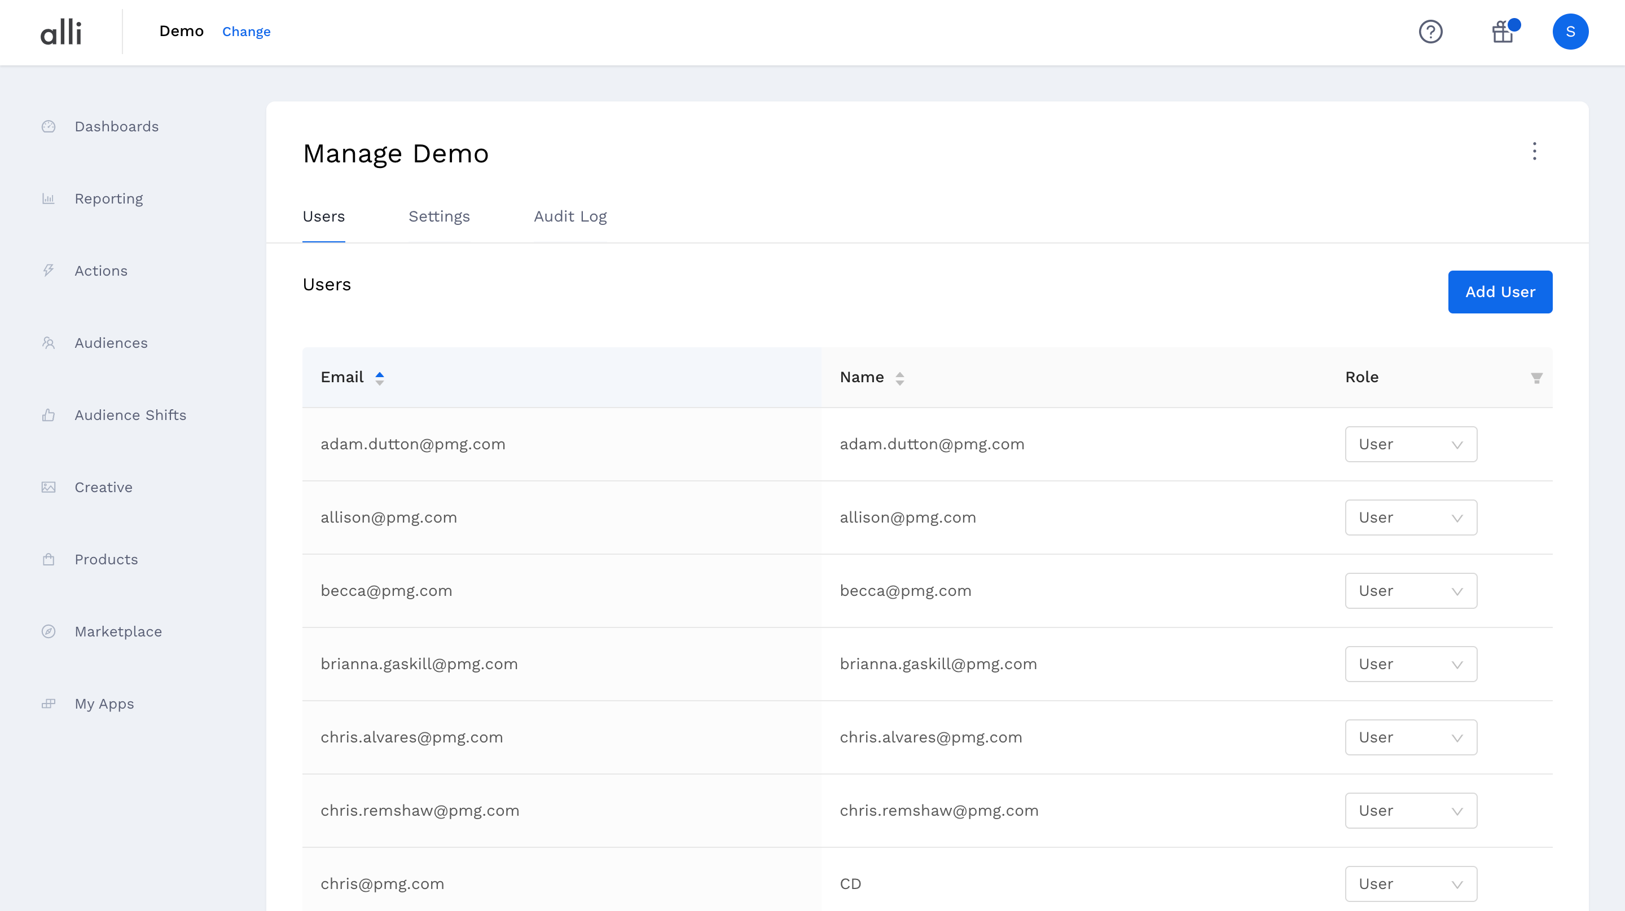The height and width of the screenshot is (911, 1625).
Task: Click the Reporting bar chart icon
Action: click(x=49, y=198)
